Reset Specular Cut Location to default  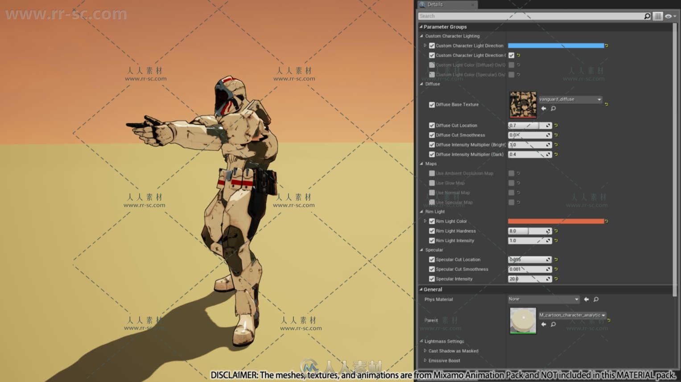pyautogui.click(x=556, y=260)
